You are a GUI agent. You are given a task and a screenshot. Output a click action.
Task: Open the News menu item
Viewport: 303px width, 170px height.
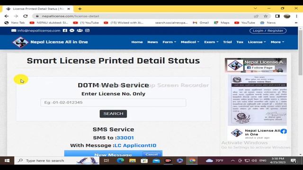click(x=152, y=42)
